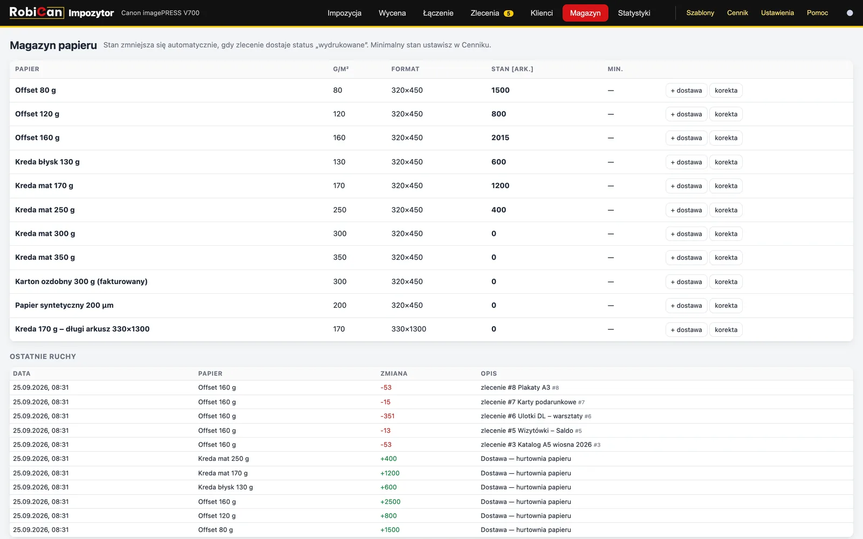This screenshot has height=539, width=863.
Task: Click korekta for Offset 160 g
Action: coord(725,138)
